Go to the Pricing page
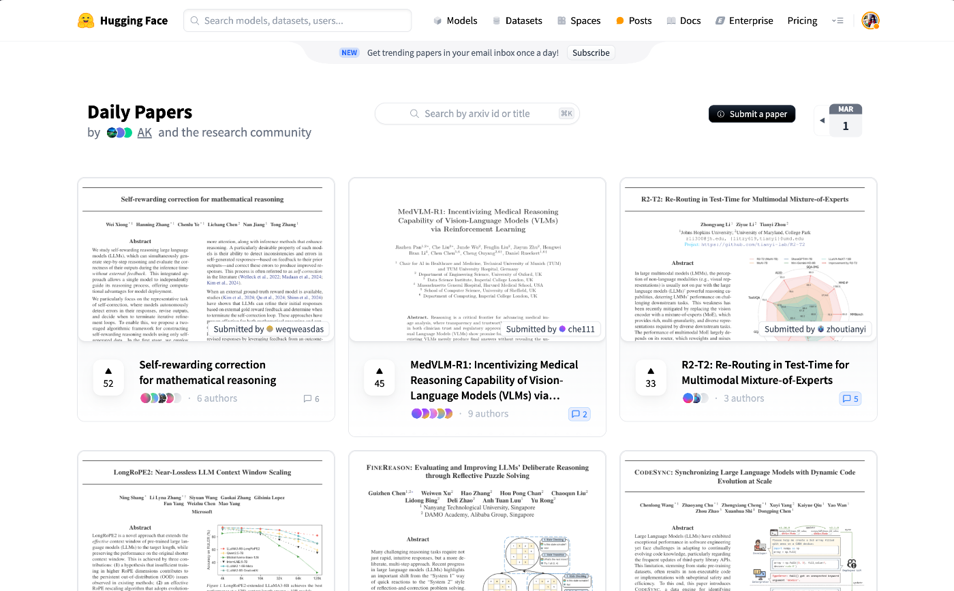This screenshot has height=591, width=954. pos(802,20)
